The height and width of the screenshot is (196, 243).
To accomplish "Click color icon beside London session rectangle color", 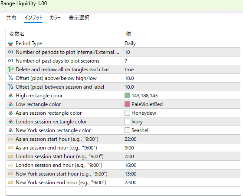I will tap(10, 122).
